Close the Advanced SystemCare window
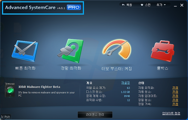The width and height of the screenshot is (188, 120). pos(182,5)
